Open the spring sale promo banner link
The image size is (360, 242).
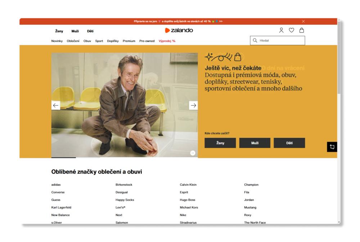(178, 21)
